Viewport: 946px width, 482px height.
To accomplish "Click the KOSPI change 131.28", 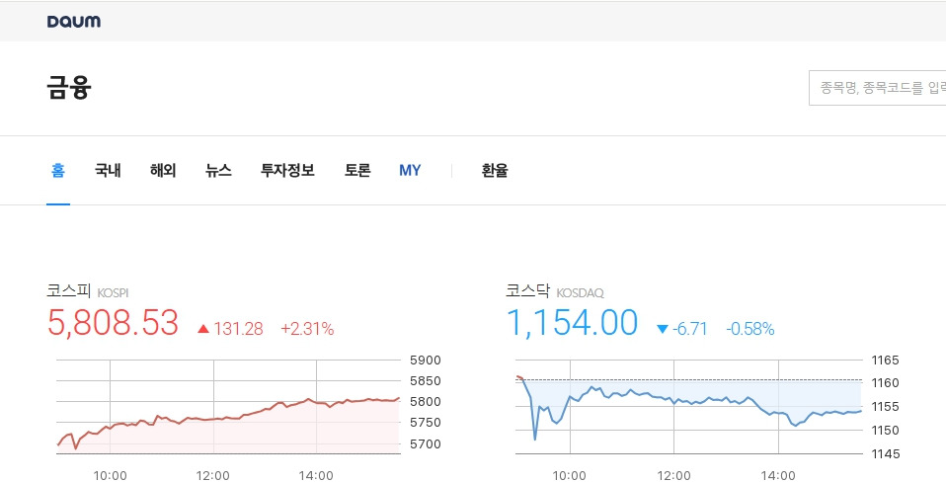I will pyautogui.click(x=230, y=329).
